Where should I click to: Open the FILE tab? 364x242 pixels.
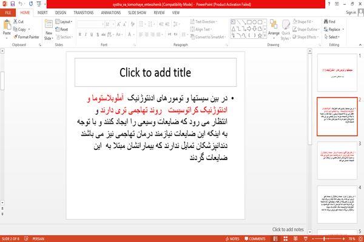(8, 13)
